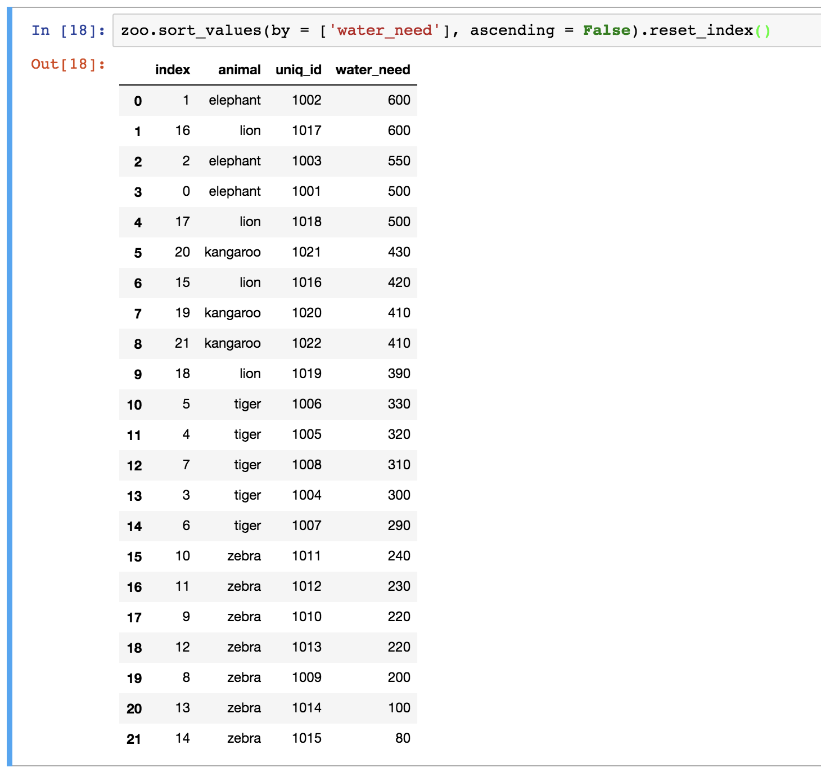Viewport: 821px width, 772px height.
Task: Click the blue cell selection bar on the left
Action: [8, 338]
